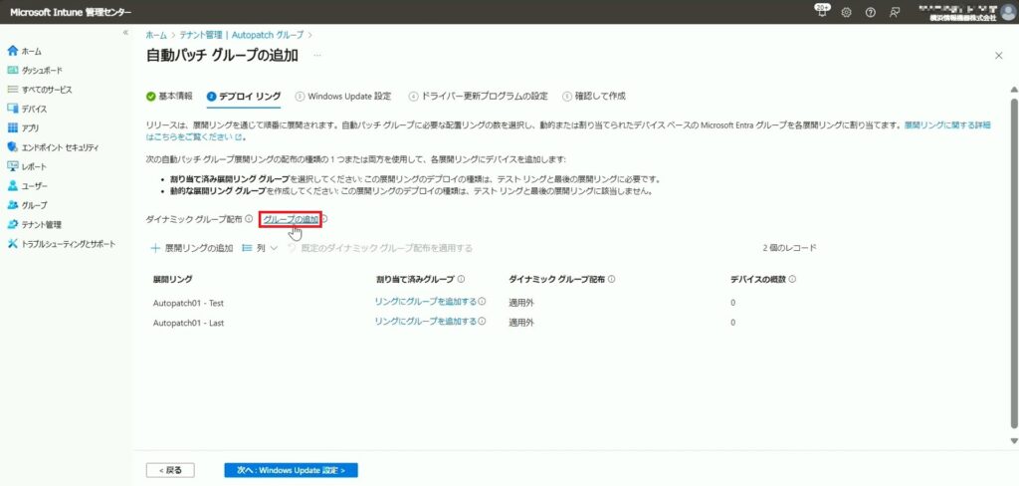This screenshot has height=486, width=1019.
Task: Open Users (ユーザー) in the sidebar
Action: pos(27,186)
